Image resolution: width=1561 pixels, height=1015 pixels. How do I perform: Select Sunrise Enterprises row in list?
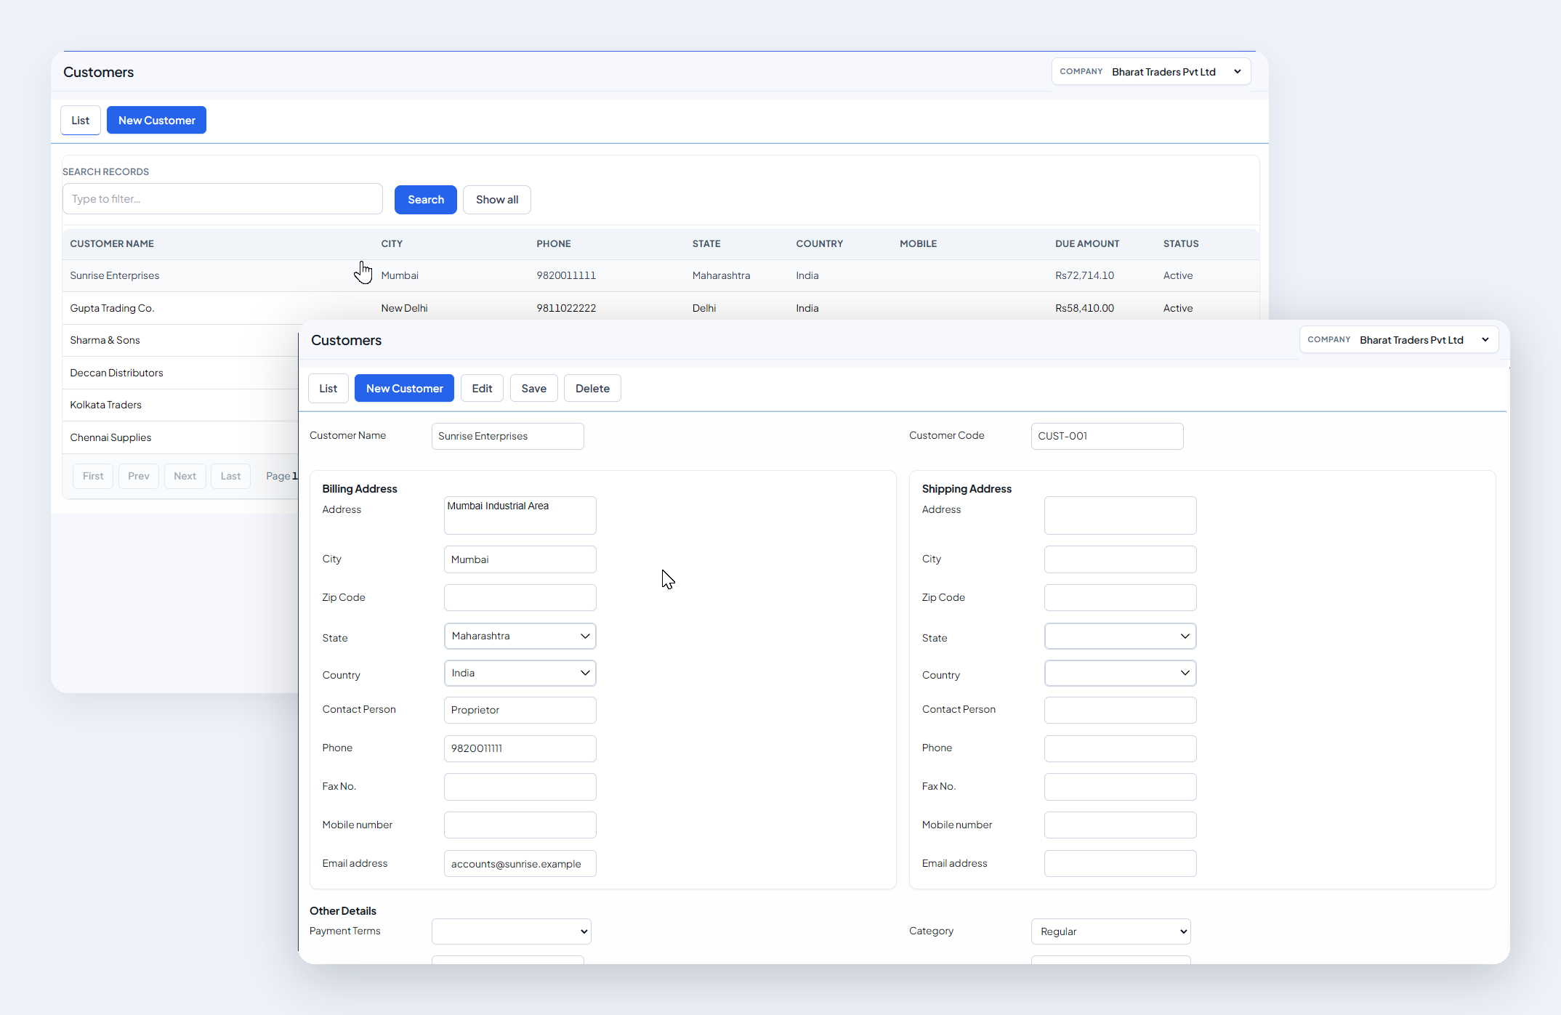661,276
